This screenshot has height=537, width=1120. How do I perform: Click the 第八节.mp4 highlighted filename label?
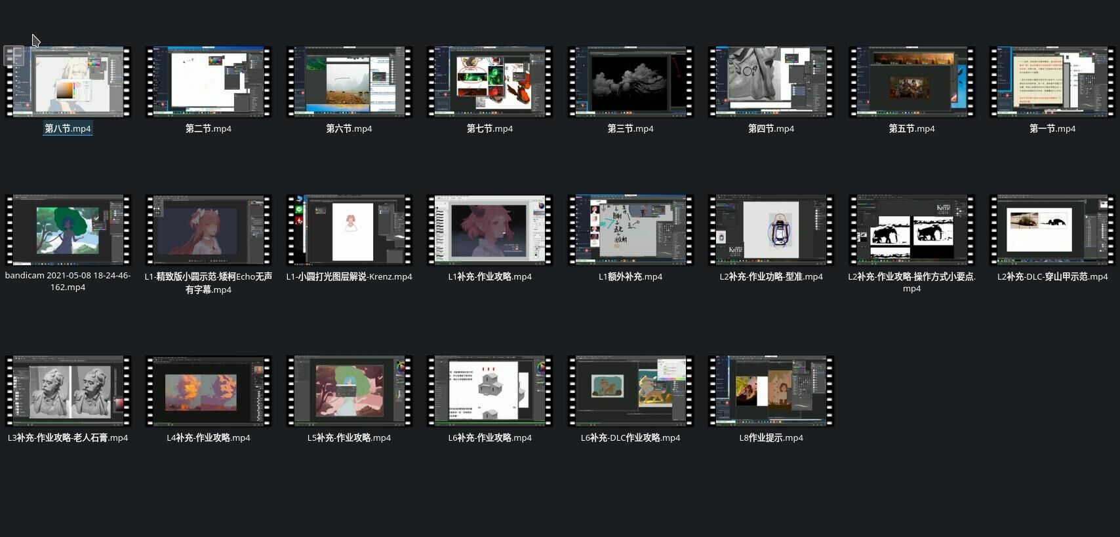pos(68,128)
